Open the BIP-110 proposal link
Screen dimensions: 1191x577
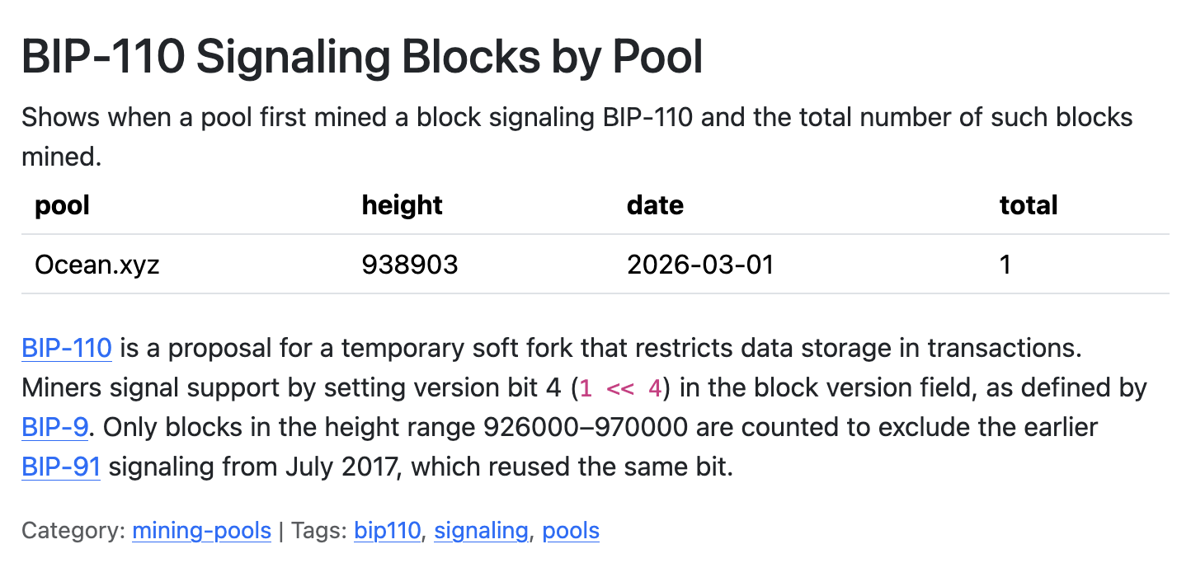click(x=66, y=348)
